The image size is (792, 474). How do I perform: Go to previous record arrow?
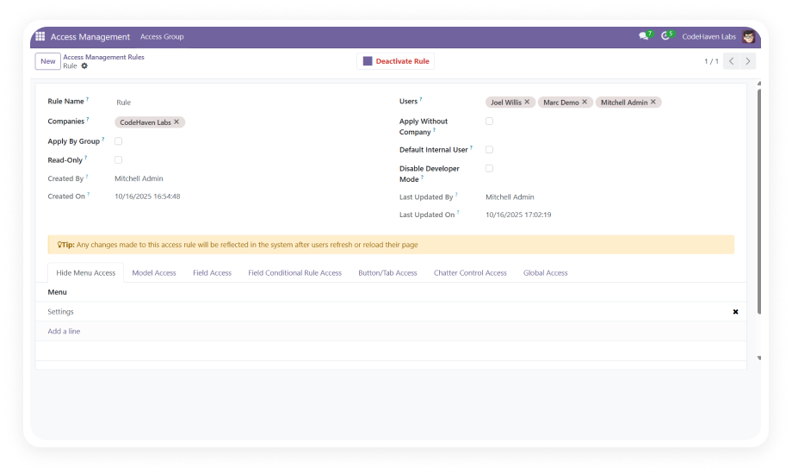732,61
